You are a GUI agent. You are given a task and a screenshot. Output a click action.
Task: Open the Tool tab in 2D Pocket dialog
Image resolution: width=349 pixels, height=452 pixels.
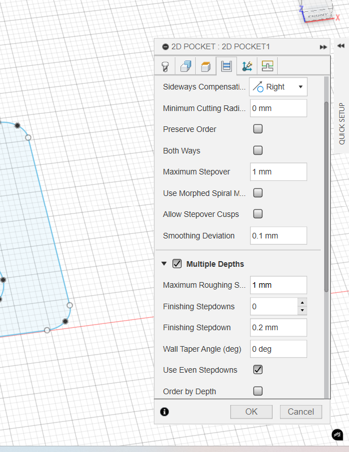coord(165,66)
